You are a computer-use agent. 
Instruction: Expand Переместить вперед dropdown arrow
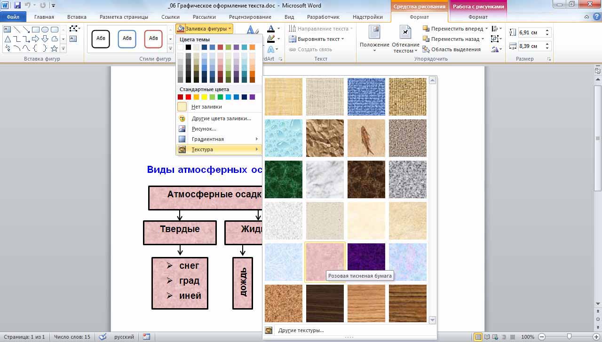[486, 29]
